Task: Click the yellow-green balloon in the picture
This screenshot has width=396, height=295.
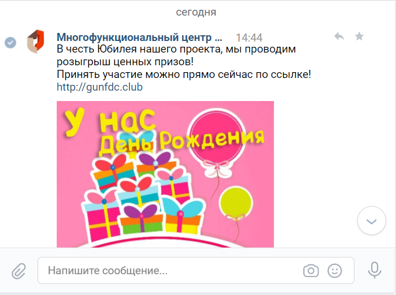Action: coord(236,203)
